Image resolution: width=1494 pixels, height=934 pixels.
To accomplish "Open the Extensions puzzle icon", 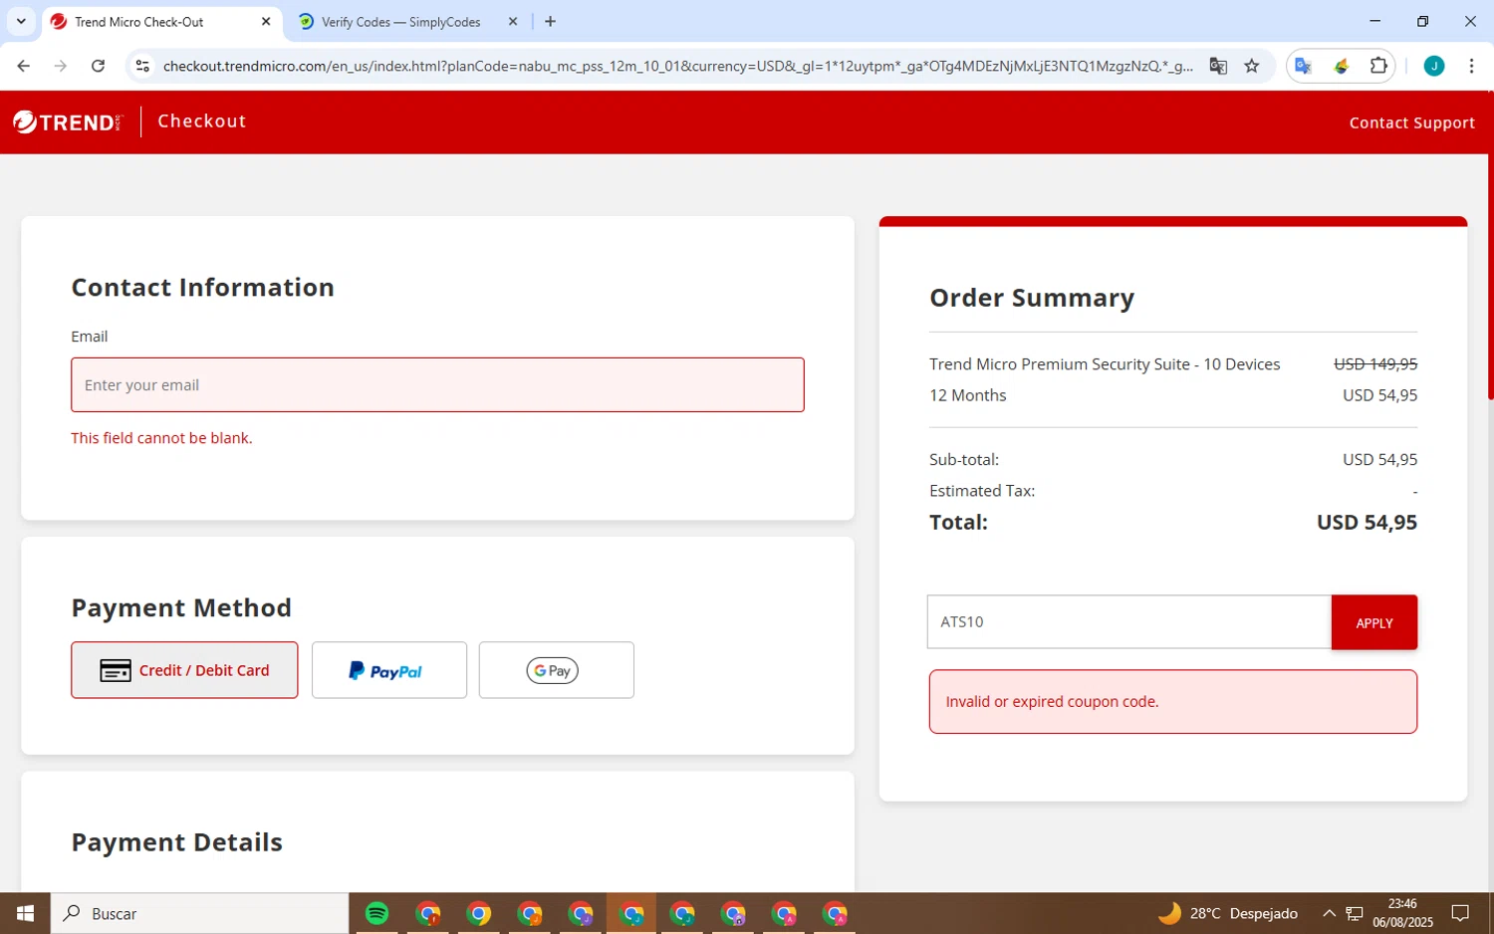I will pyautogui.click(x=1378, y=66).
